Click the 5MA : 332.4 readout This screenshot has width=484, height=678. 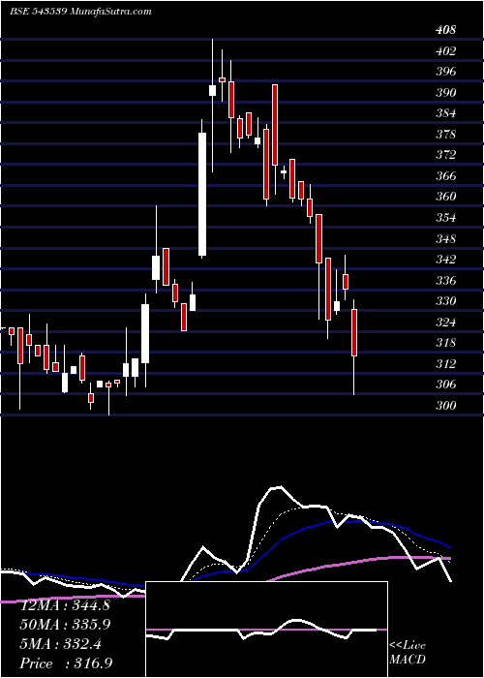pyautogui.click(x=61, y=644)
